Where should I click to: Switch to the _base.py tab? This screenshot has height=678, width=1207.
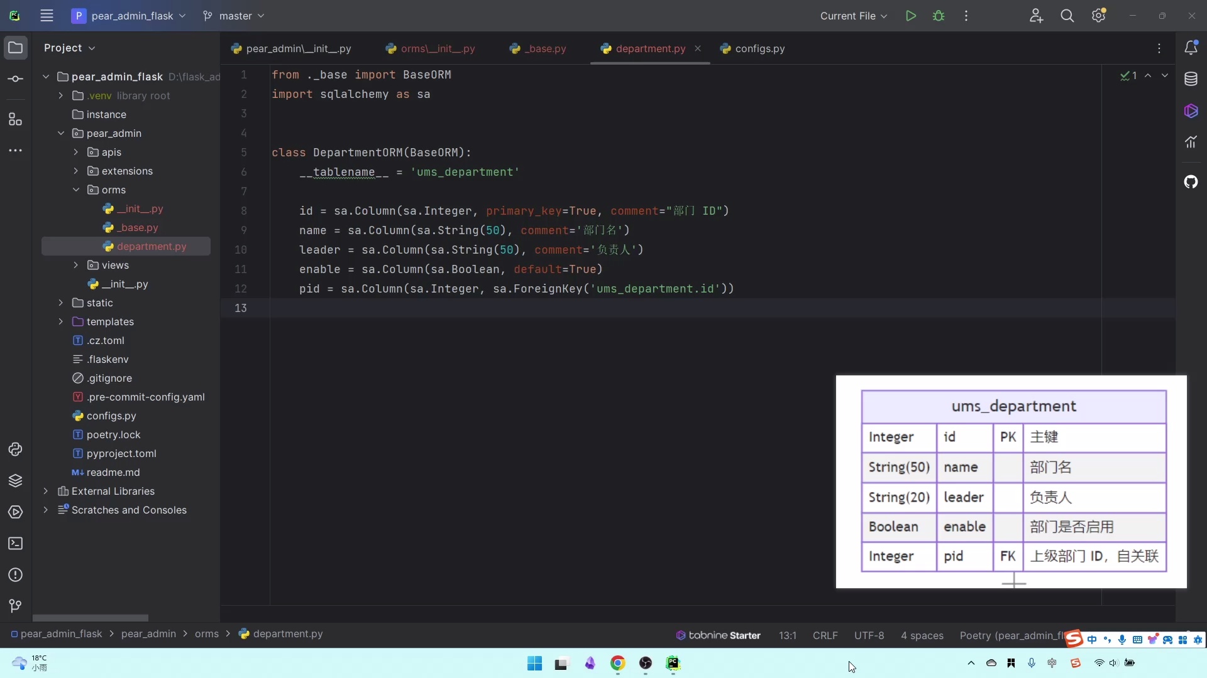pos(546,48)
